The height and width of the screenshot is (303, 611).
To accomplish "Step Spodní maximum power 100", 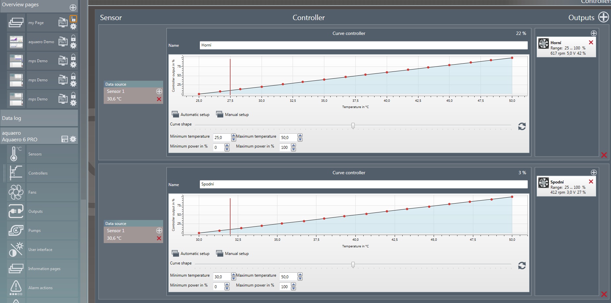I will click(293, 287).
